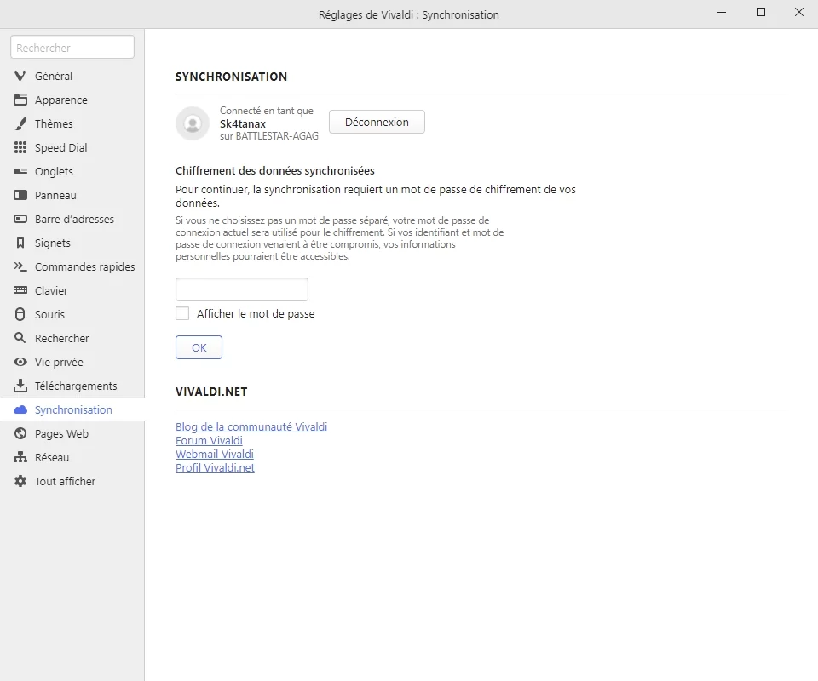
Task: Select Tout afficher entry
Action: point(72,482)
